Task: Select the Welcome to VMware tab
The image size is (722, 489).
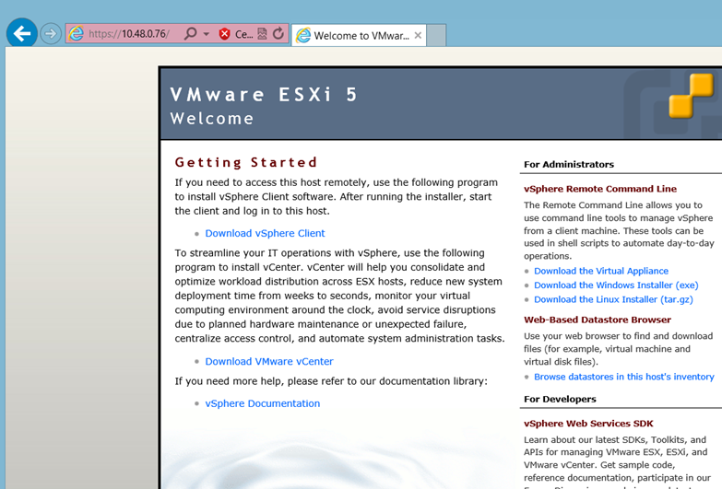Action: (359, 35)
